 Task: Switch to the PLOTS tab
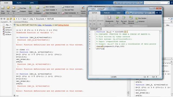click(19, 3)
